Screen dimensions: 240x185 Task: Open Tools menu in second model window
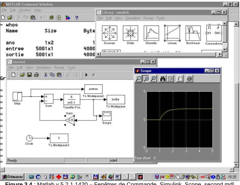[71, 68]
